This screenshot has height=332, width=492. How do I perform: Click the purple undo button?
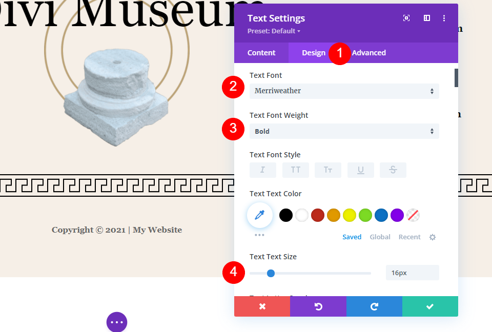point(318,306)
